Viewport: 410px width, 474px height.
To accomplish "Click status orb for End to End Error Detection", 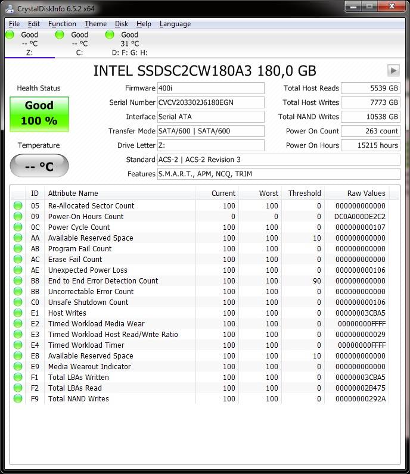I will coord(18,281).
